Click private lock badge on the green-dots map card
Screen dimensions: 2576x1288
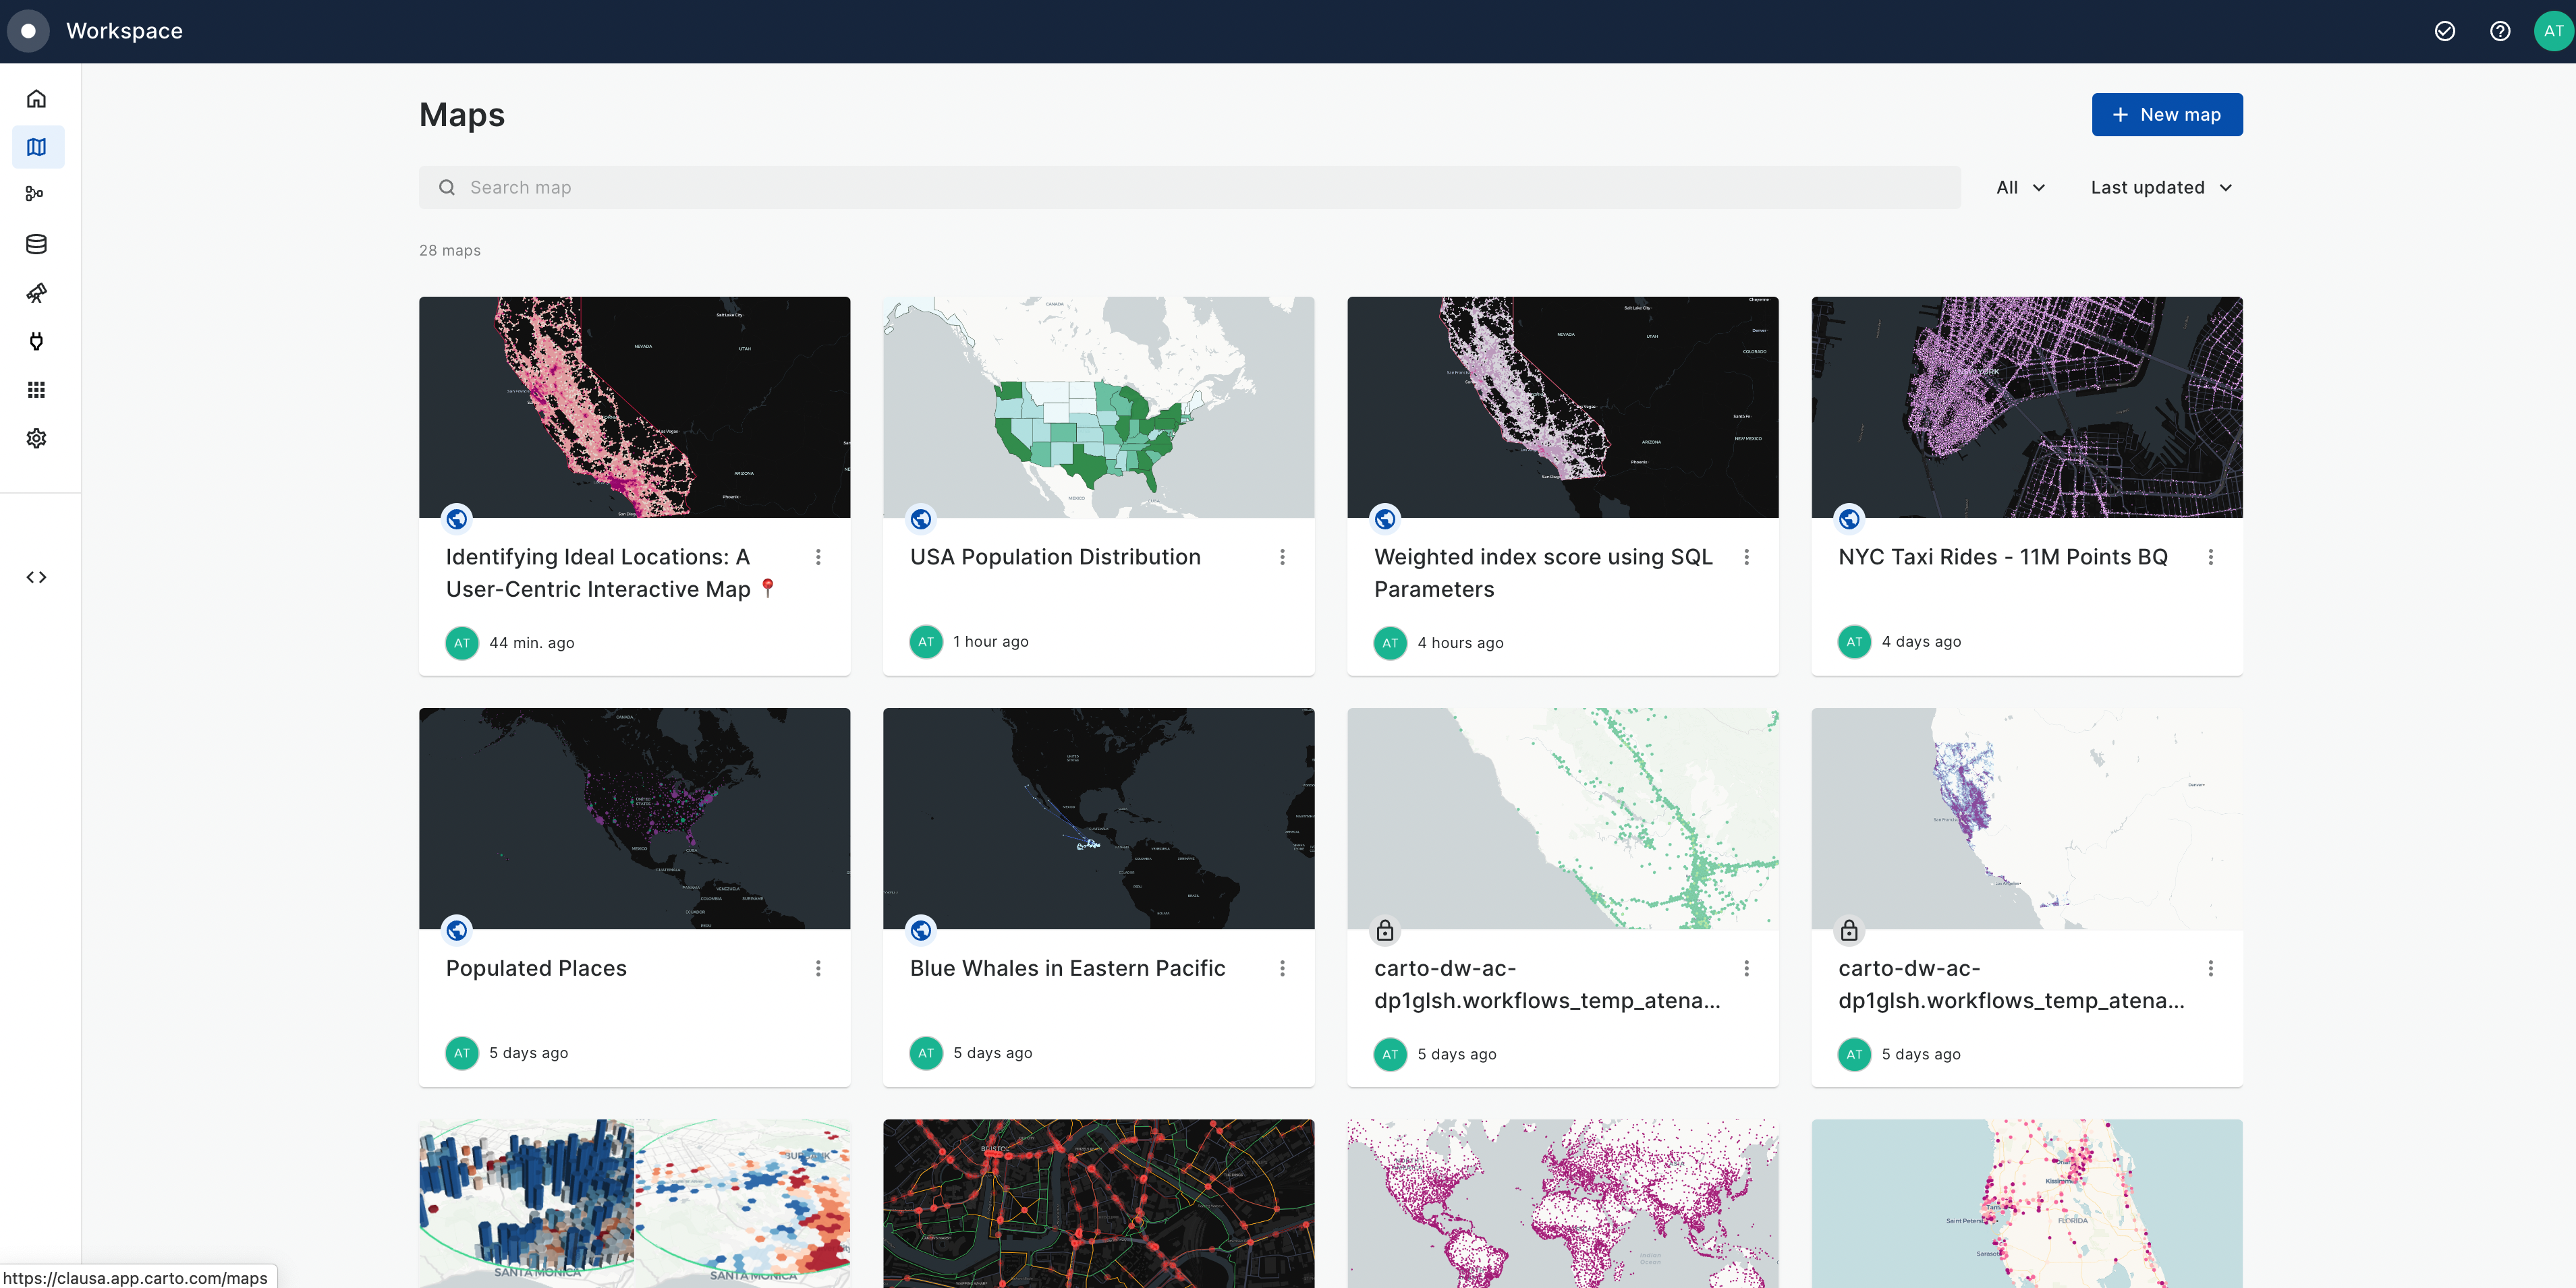pyautogui.click(x=1385, y=931)
